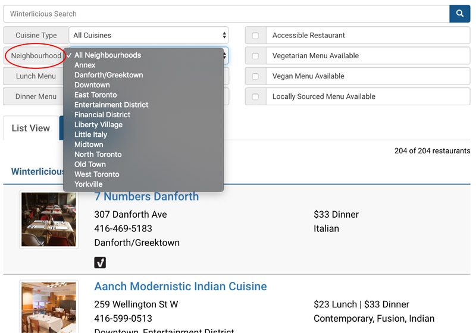This screenshot has height=333, width=476.
Task: Click the 259 Wellington St W address
Action: tap(136, 304)
